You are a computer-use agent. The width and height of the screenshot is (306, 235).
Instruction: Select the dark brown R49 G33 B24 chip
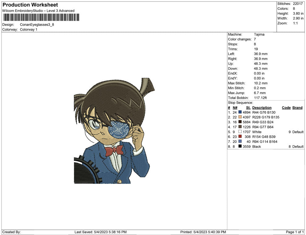240,122
